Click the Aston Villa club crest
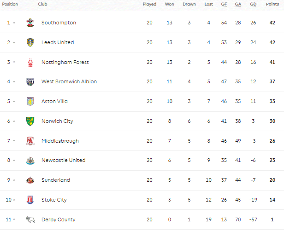284x231 pixels. pos(30,101)
